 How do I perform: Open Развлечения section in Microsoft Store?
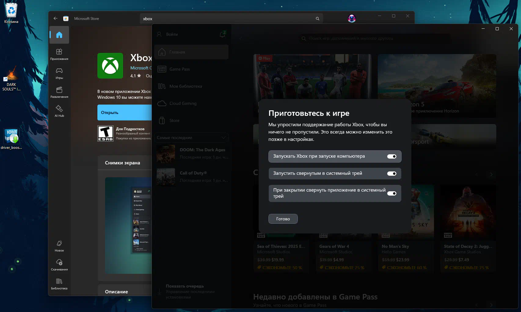[59, 92]
